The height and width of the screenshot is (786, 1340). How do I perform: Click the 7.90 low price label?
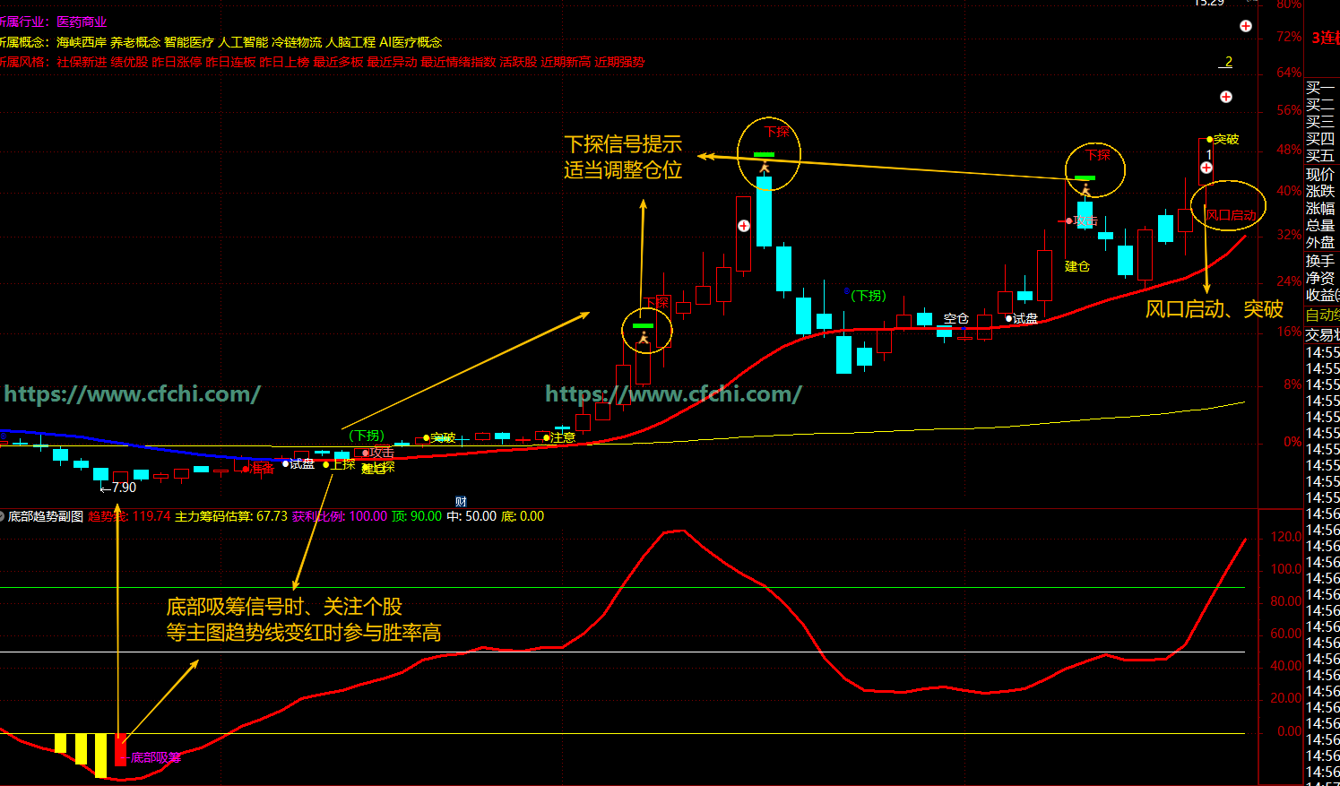124,488
